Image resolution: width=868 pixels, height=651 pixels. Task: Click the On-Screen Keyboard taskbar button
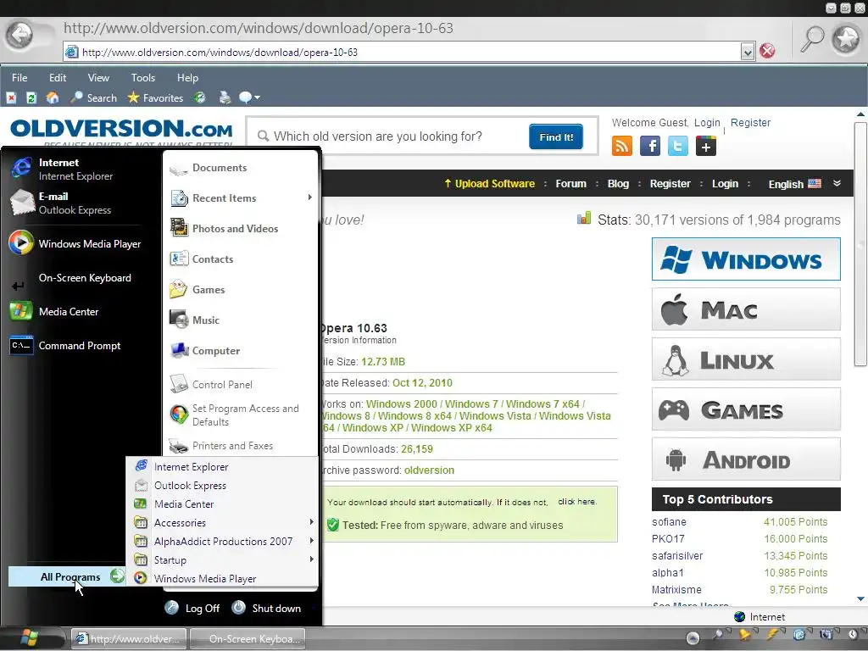pyautogui.click(x=248, y=639)
